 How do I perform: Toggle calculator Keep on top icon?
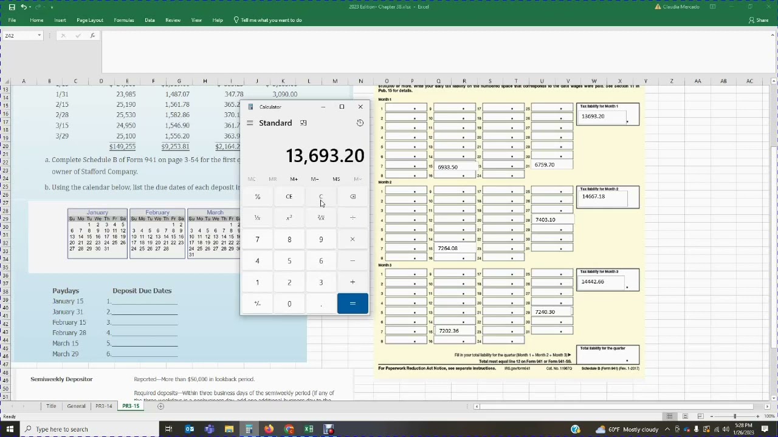[x=303, y=123]
